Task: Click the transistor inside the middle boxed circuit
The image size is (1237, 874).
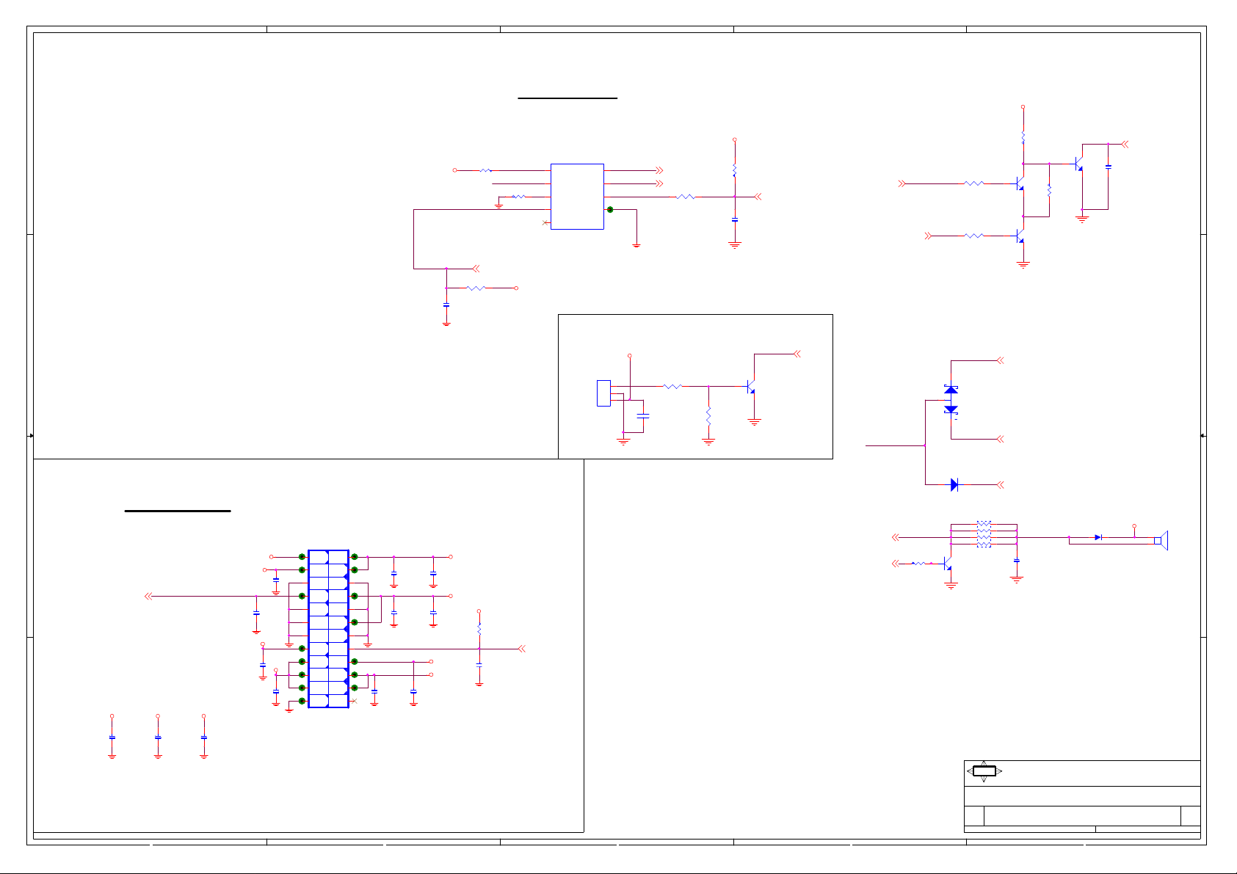Action: pos(750,386)
